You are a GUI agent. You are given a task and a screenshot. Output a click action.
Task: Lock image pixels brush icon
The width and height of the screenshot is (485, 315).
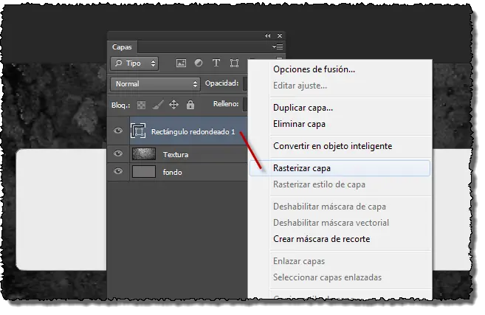point(158,105)
